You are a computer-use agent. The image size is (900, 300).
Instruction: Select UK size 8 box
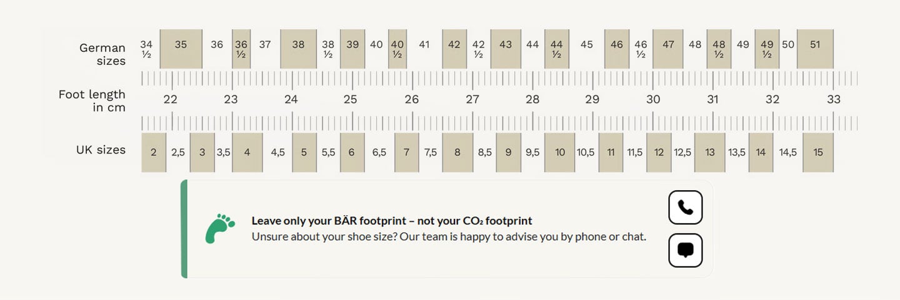[457, 152]
